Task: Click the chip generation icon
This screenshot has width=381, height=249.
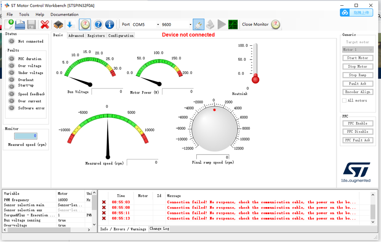Action: tap(58, 24)
